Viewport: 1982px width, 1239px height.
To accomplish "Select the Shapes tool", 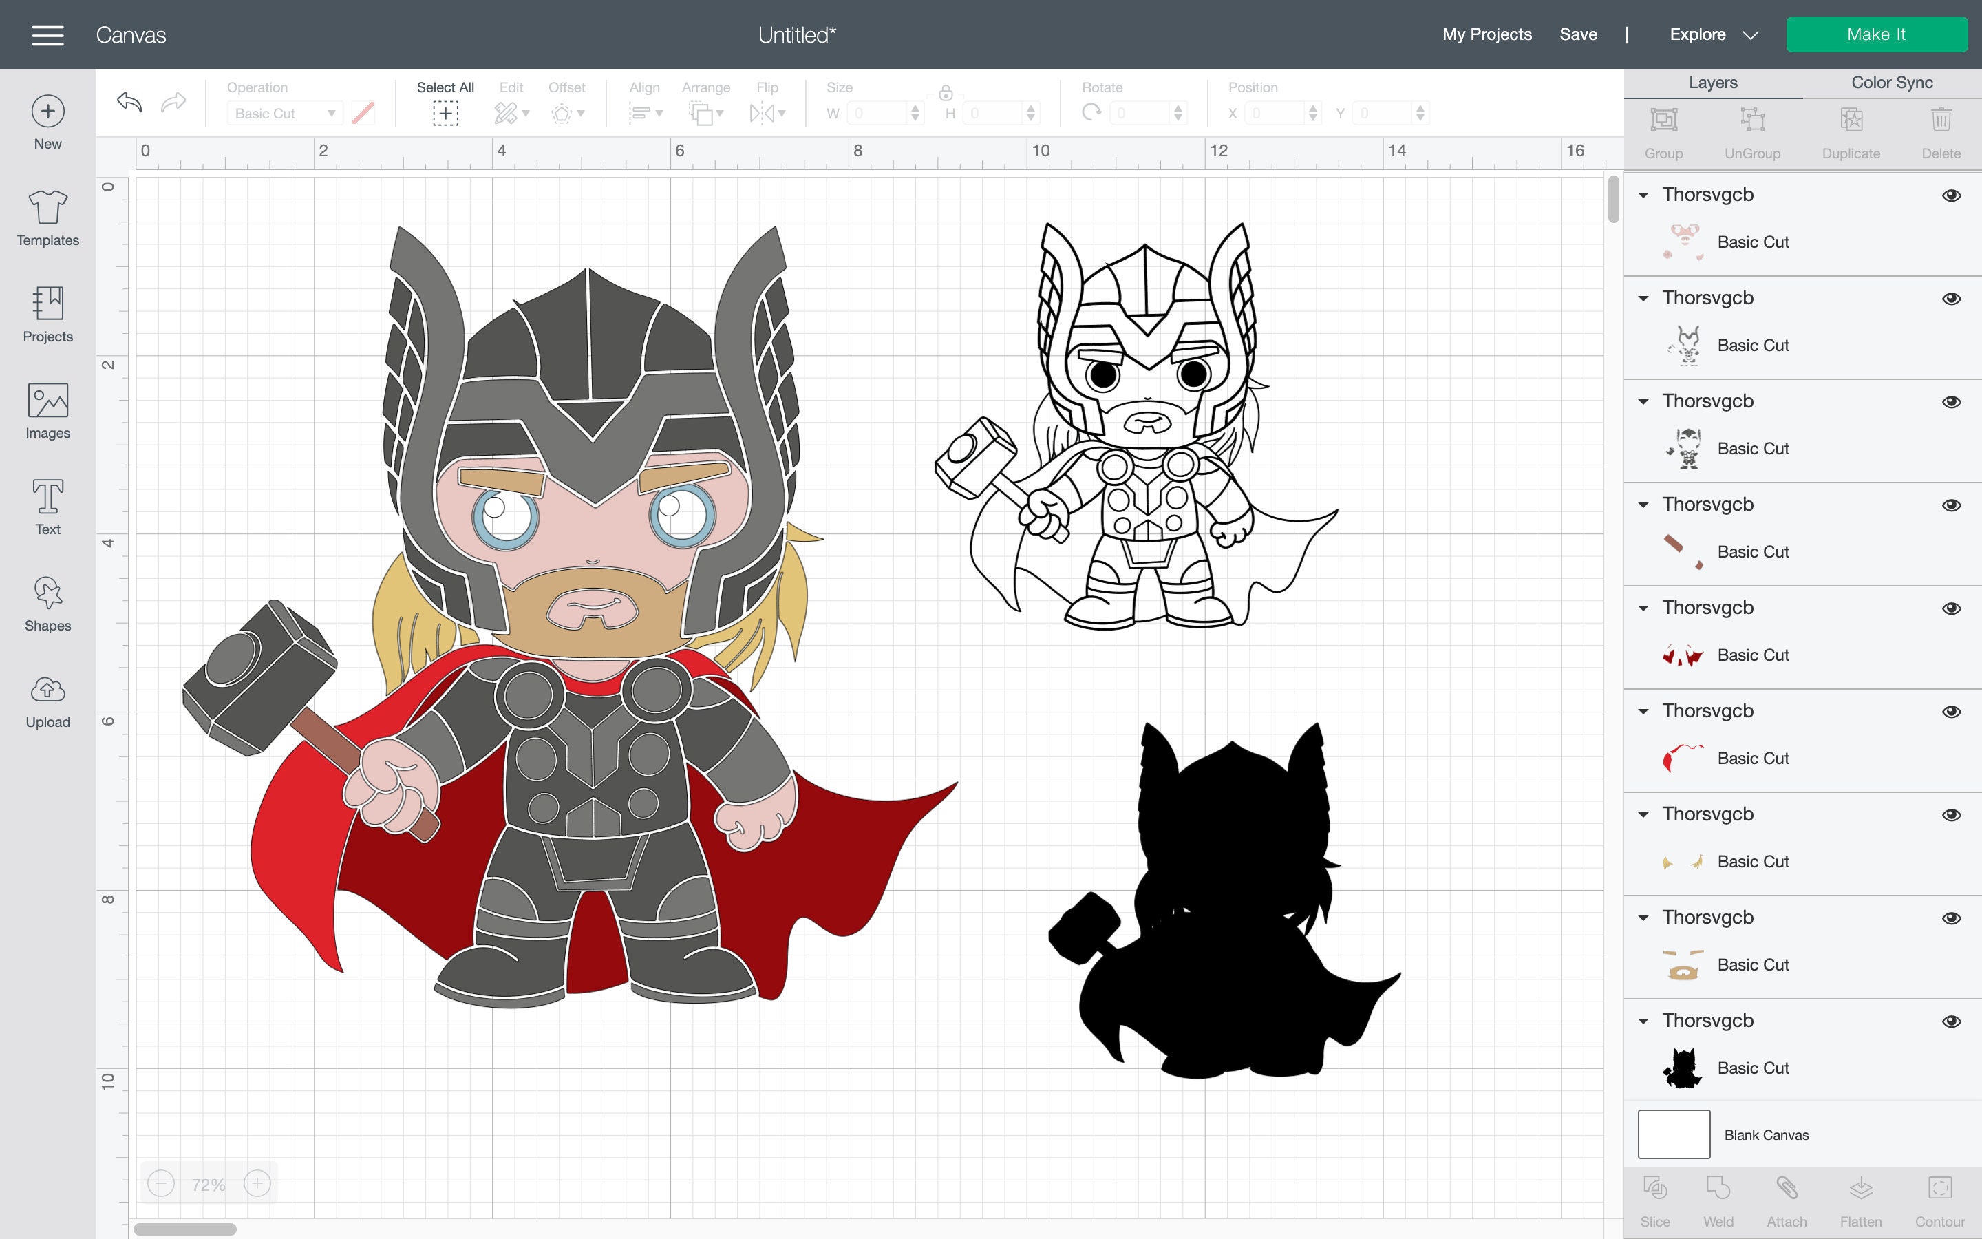I will (x=47, y=604).
